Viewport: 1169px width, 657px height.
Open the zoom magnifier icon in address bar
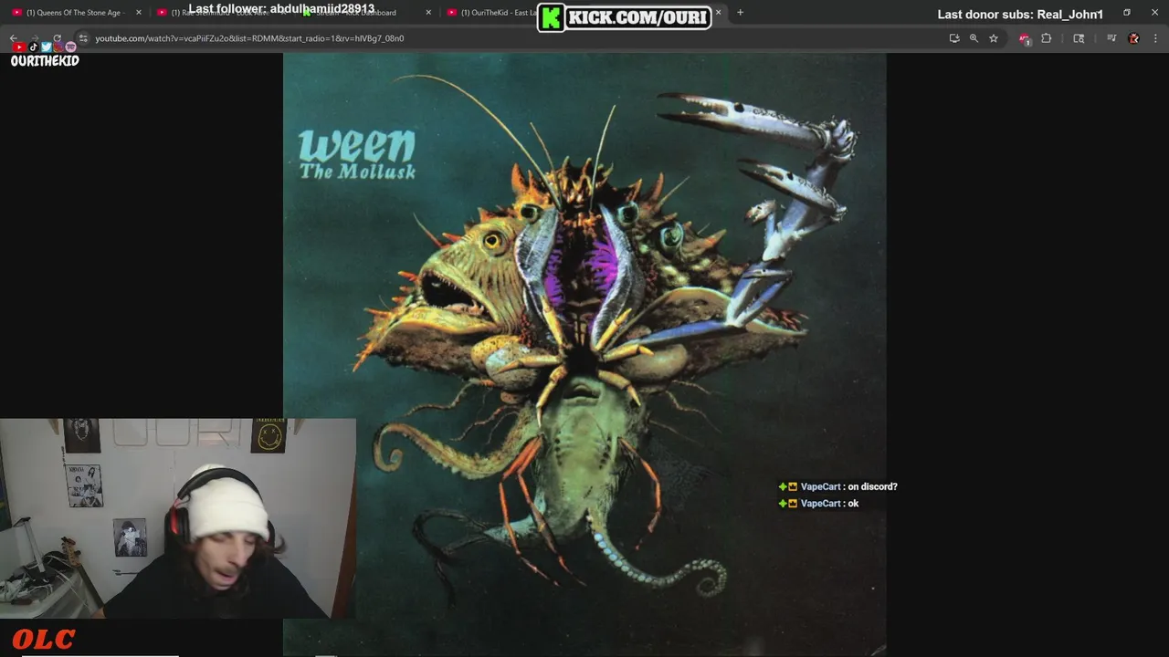click(974, 38)
